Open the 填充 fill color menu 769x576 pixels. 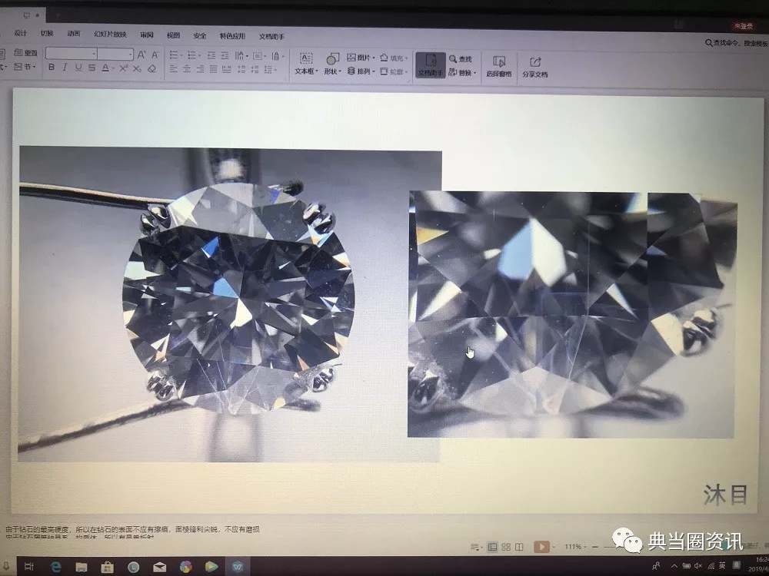pyautogui.click(x=394, y=58)
